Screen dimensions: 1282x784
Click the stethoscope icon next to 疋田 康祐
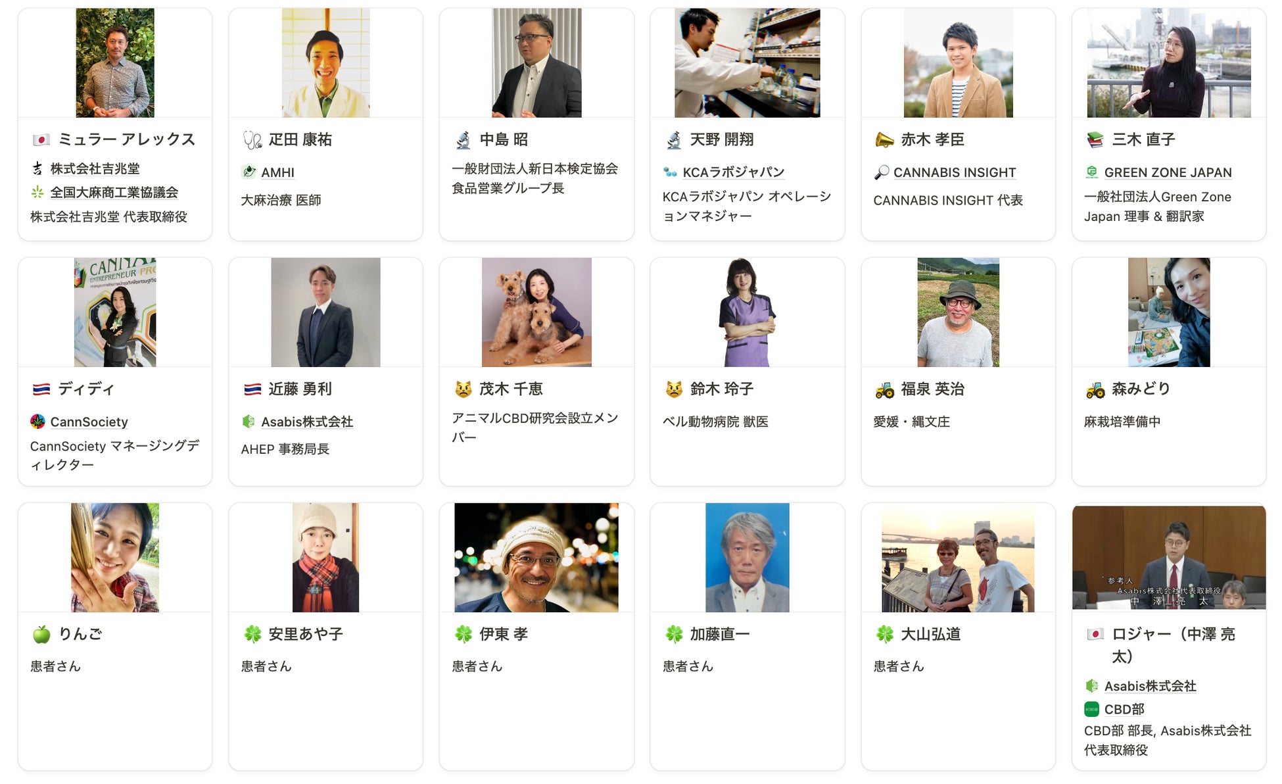point(252,139)
